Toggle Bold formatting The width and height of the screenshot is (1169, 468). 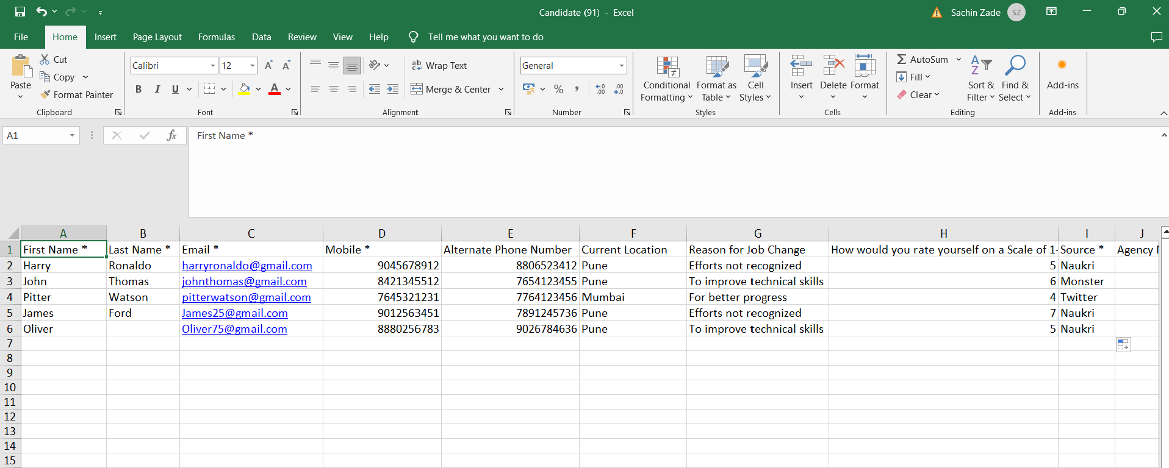[x=138, y=89]
